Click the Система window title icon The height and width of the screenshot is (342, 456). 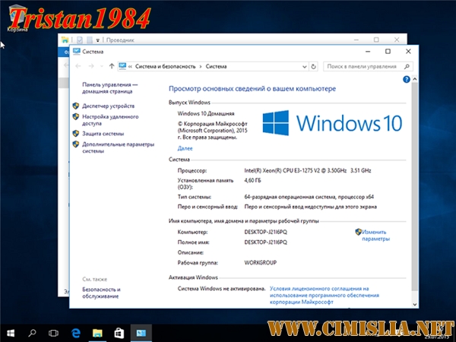click(77, 52)
